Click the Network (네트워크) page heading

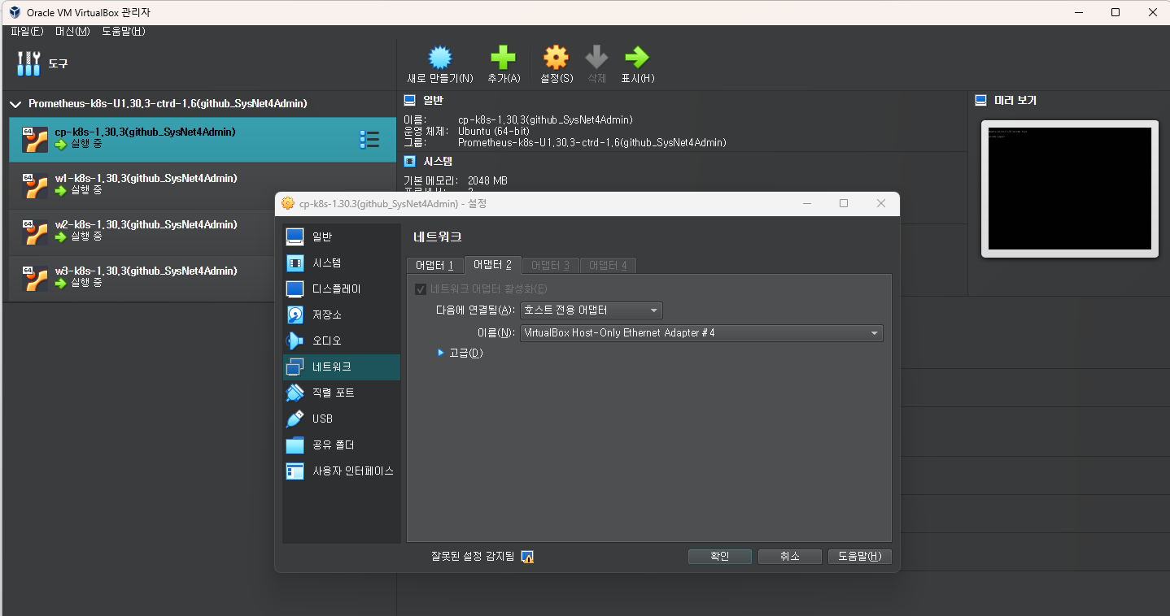coord(438,237)
